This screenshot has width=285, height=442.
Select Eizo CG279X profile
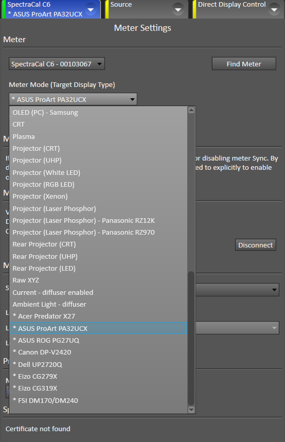click(x=98, y=376)
